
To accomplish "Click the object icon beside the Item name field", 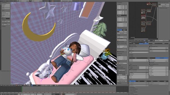I will 118,63.
